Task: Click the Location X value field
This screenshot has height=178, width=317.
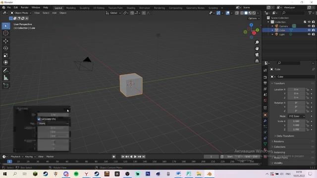Action: pyautogui.click(x=296, y=89)
